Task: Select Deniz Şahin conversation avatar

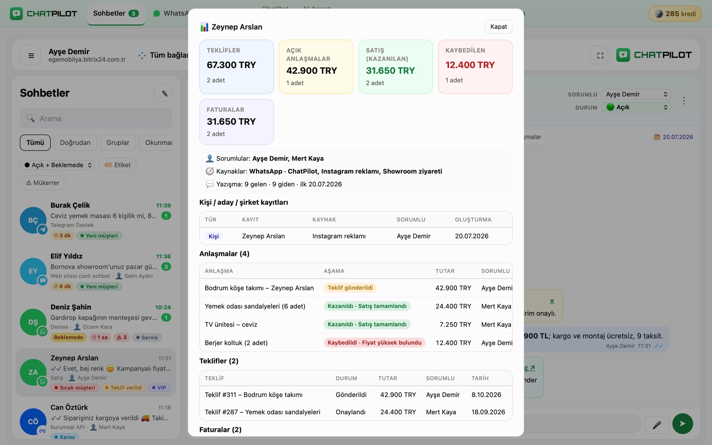Action: tap(33, 322)
